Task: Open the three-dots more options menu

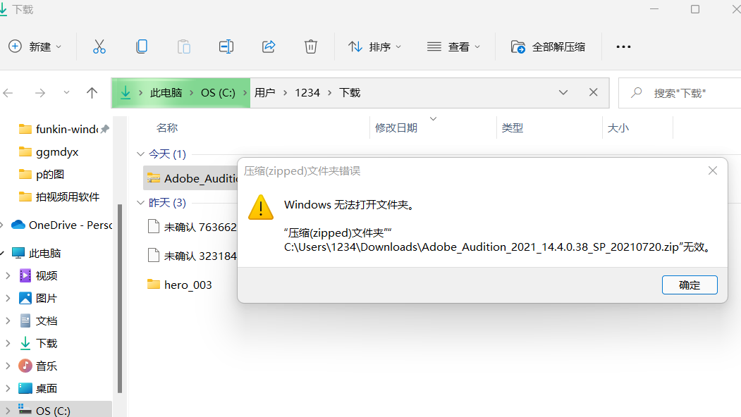Action: coord(623,46)
